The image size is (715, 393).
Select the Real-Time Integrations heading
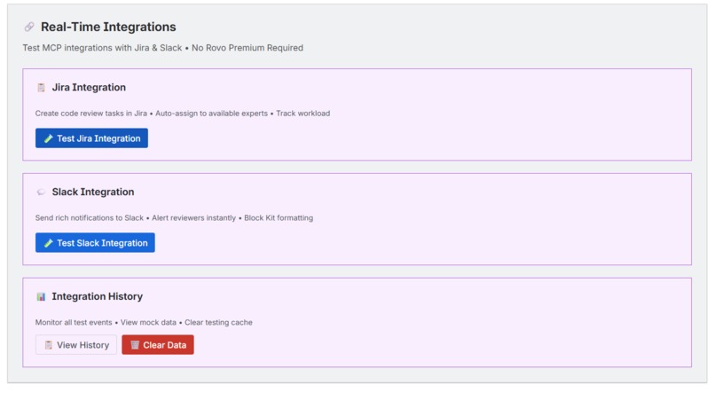(x=108, y=27)
